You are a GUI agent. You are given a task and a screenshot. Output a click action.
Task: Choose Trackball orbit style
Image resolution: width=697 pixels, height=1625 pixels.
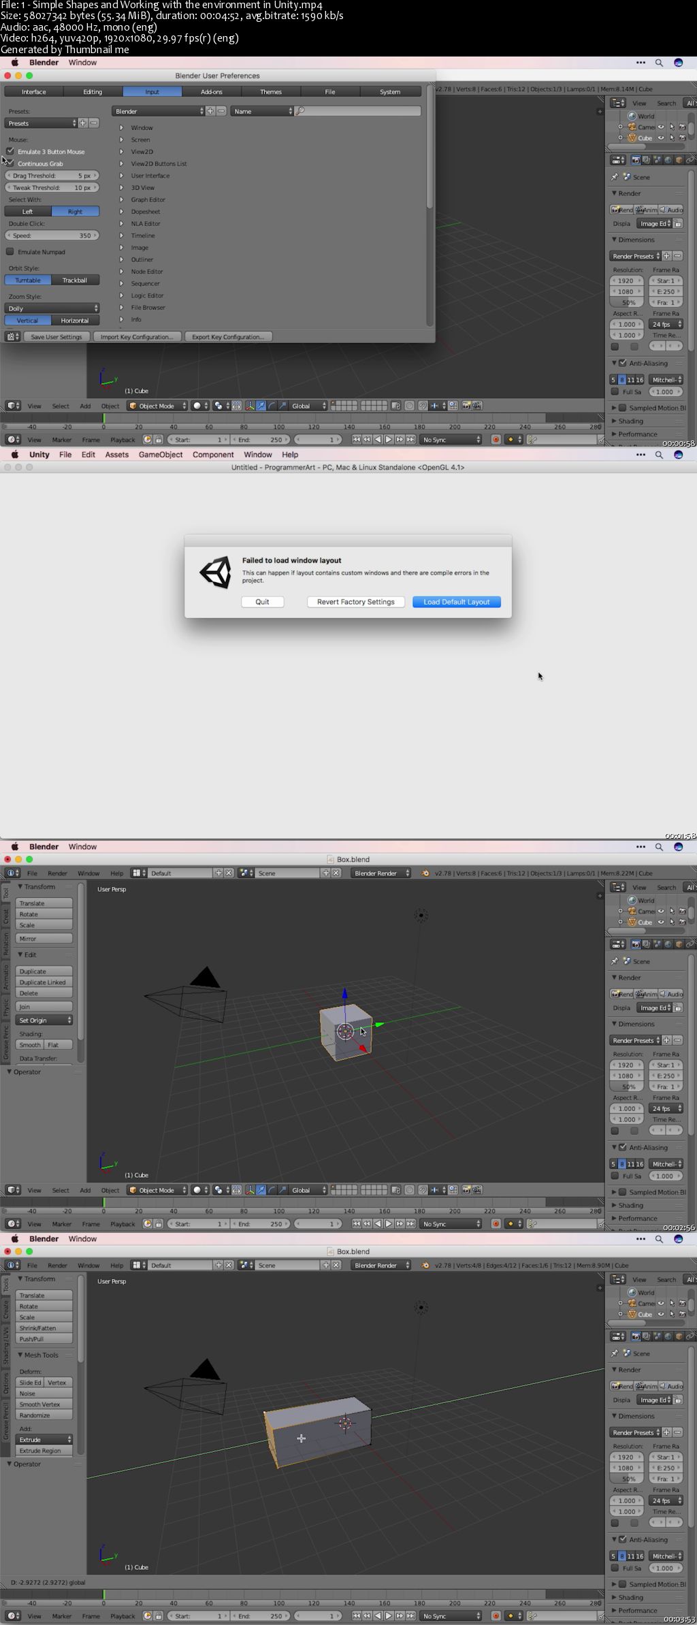(x=75, y=280)
